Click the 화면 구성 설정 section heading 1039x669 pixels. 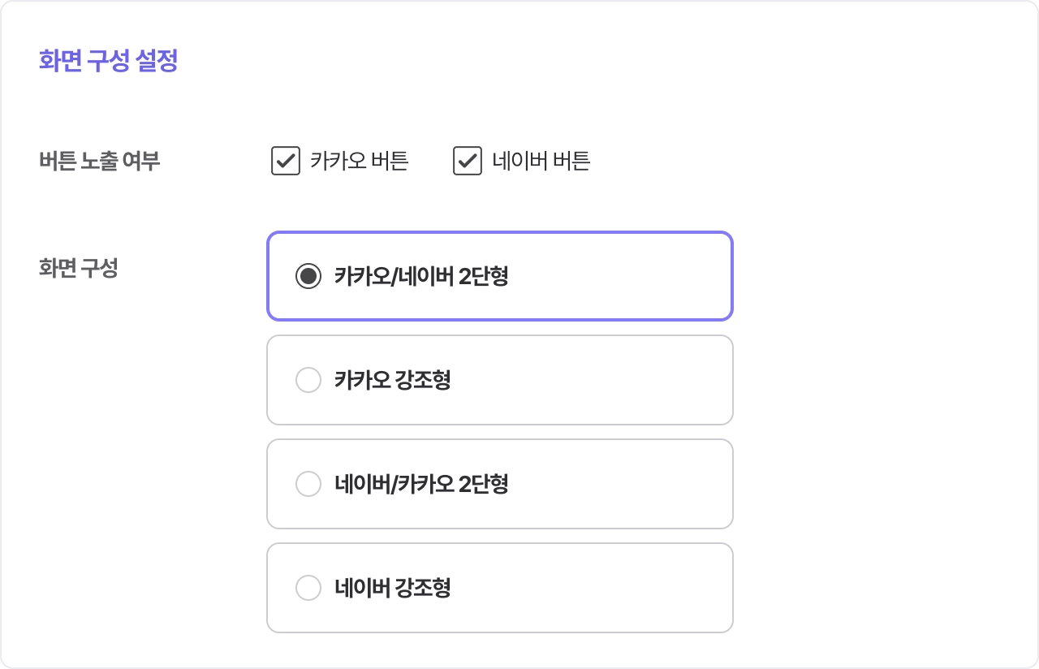(x=108, y=61)
